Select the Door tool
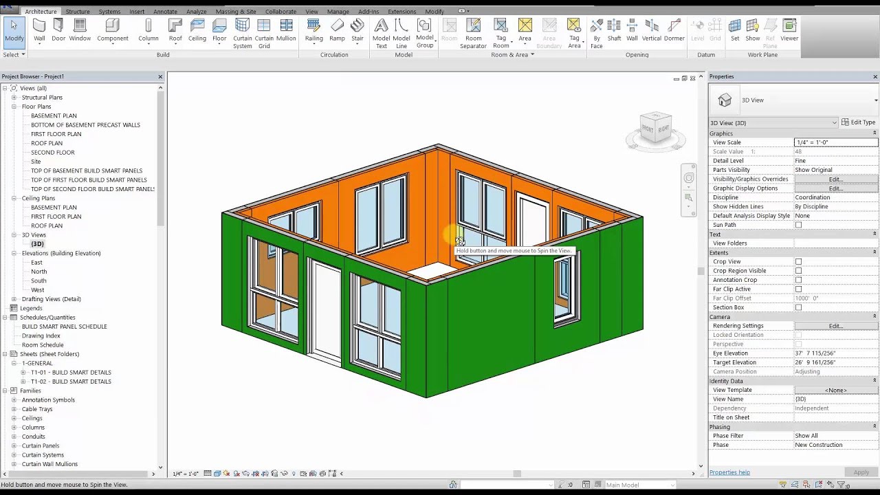Image resolution: width=880 pixels, height=495 pixels. [x=58, y=31]
